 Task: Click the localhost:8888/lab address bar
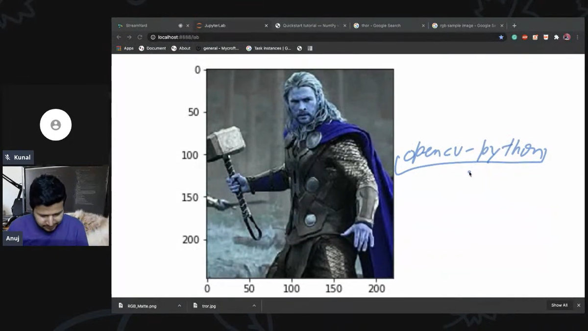point(326,37)
